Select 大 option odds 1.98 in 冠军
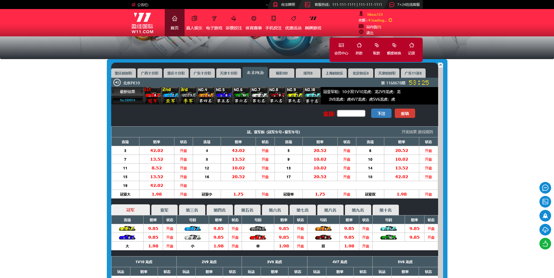554x278 pixels. (x=153, y=246)
